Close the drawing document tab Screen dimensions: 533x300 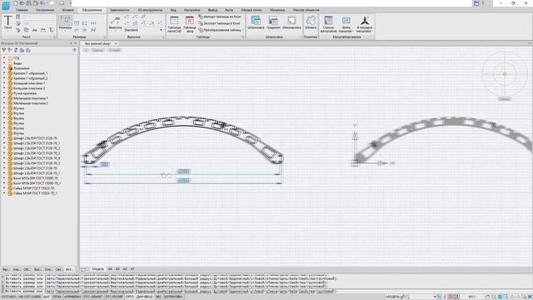(116, 43)
